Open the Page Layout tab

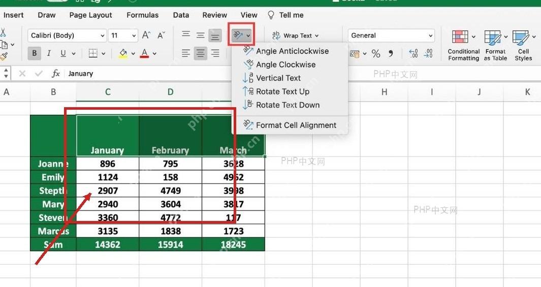click(x=90, y=15)
